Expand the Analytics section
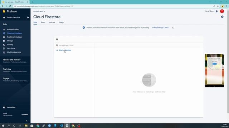Image resolution: width=229 pixels, height=128 pixels. click(x=15, y=70)
